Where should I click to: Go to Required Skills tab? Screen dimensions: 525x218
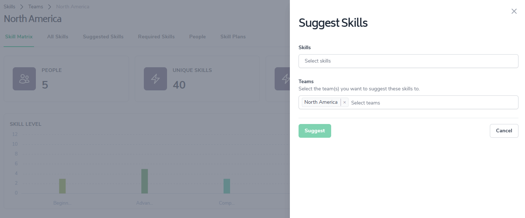click(x=156, y=37)
